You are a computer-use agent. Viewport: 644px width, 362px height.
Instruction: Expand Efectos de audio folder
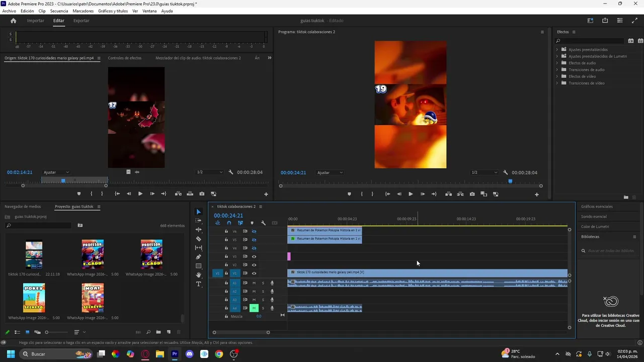click(x=557, y=63)
